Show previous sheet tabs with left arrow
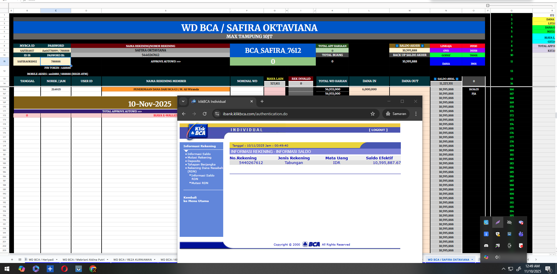 point(528,259)
